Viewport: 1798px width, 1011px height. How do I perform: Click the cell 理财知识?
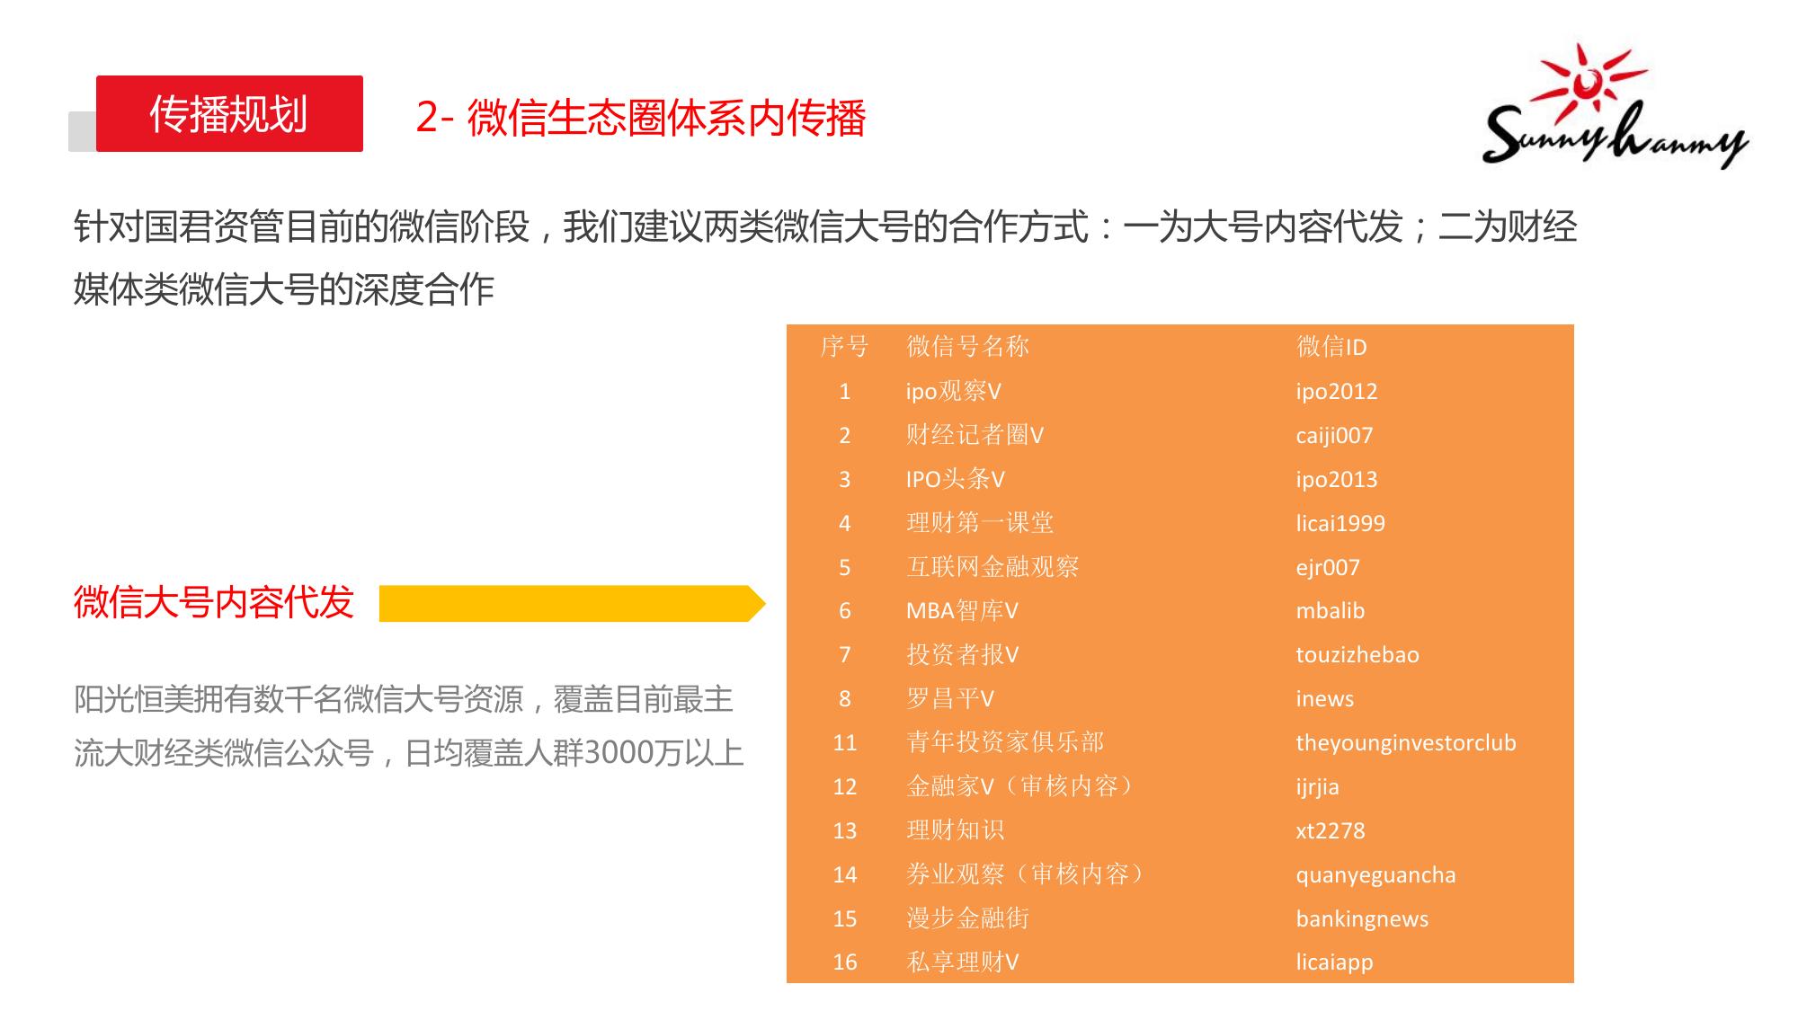click(955, 830)
